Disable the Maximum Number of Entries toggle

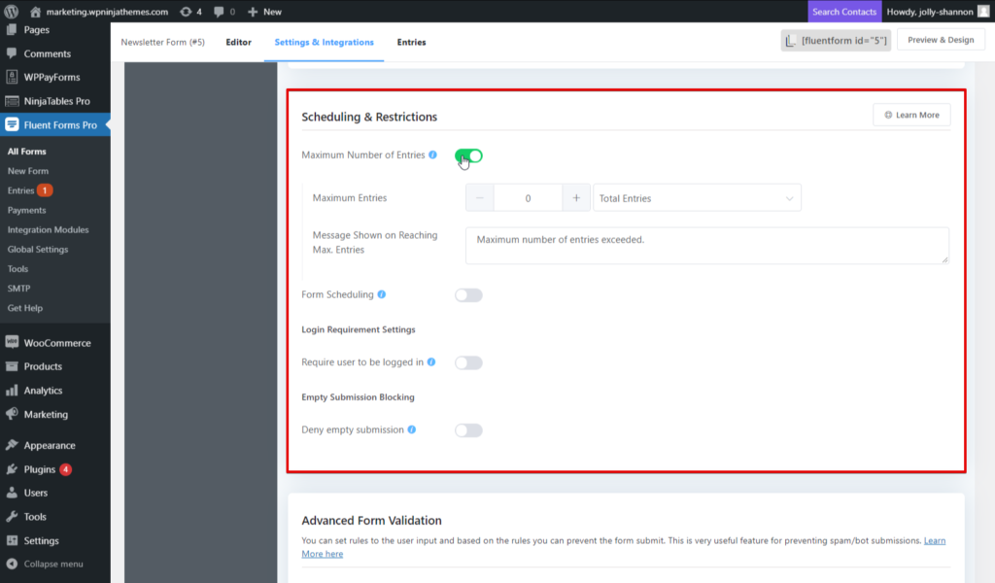468,155
